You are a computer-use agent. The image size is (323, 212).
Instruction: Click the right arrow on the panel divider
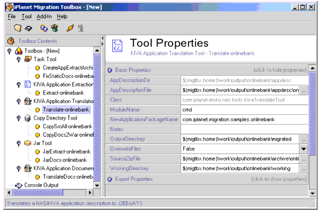pyautogui.click(x=103, y=44)
